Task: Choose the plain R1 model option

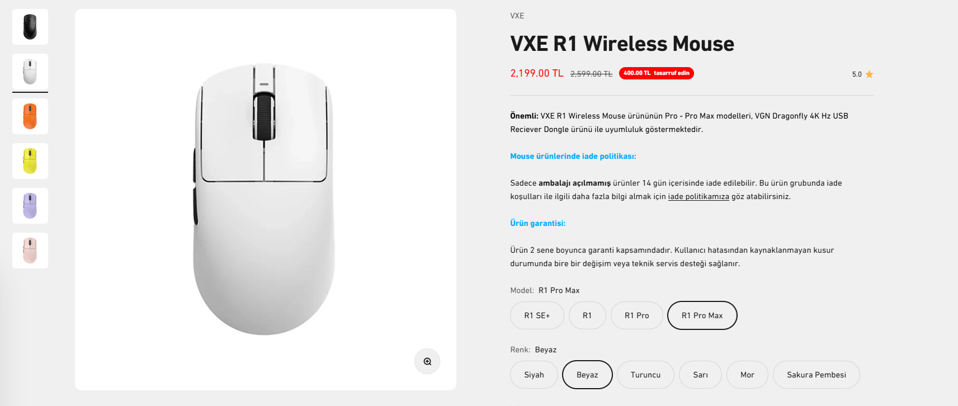Action: click(x=587, y=315)
